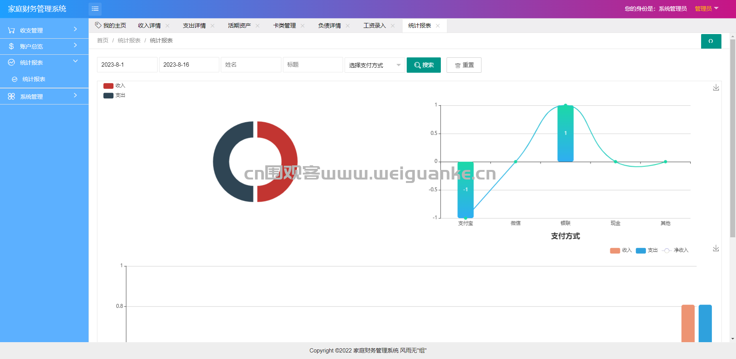Toggle the sidebar hamburger menu button
Screen dimensions: 736x359
point(95,9)
